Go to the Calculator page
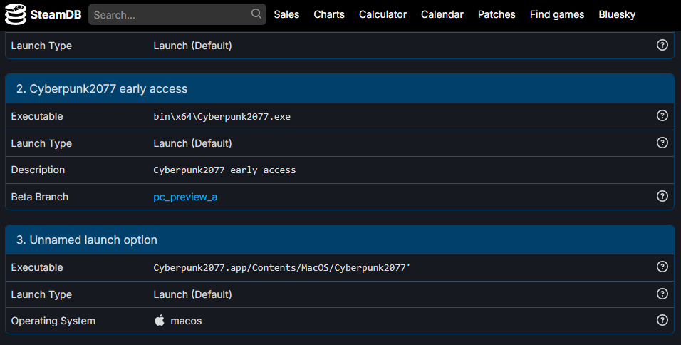Viewport: 681px width, 345px height. [383, 14]
